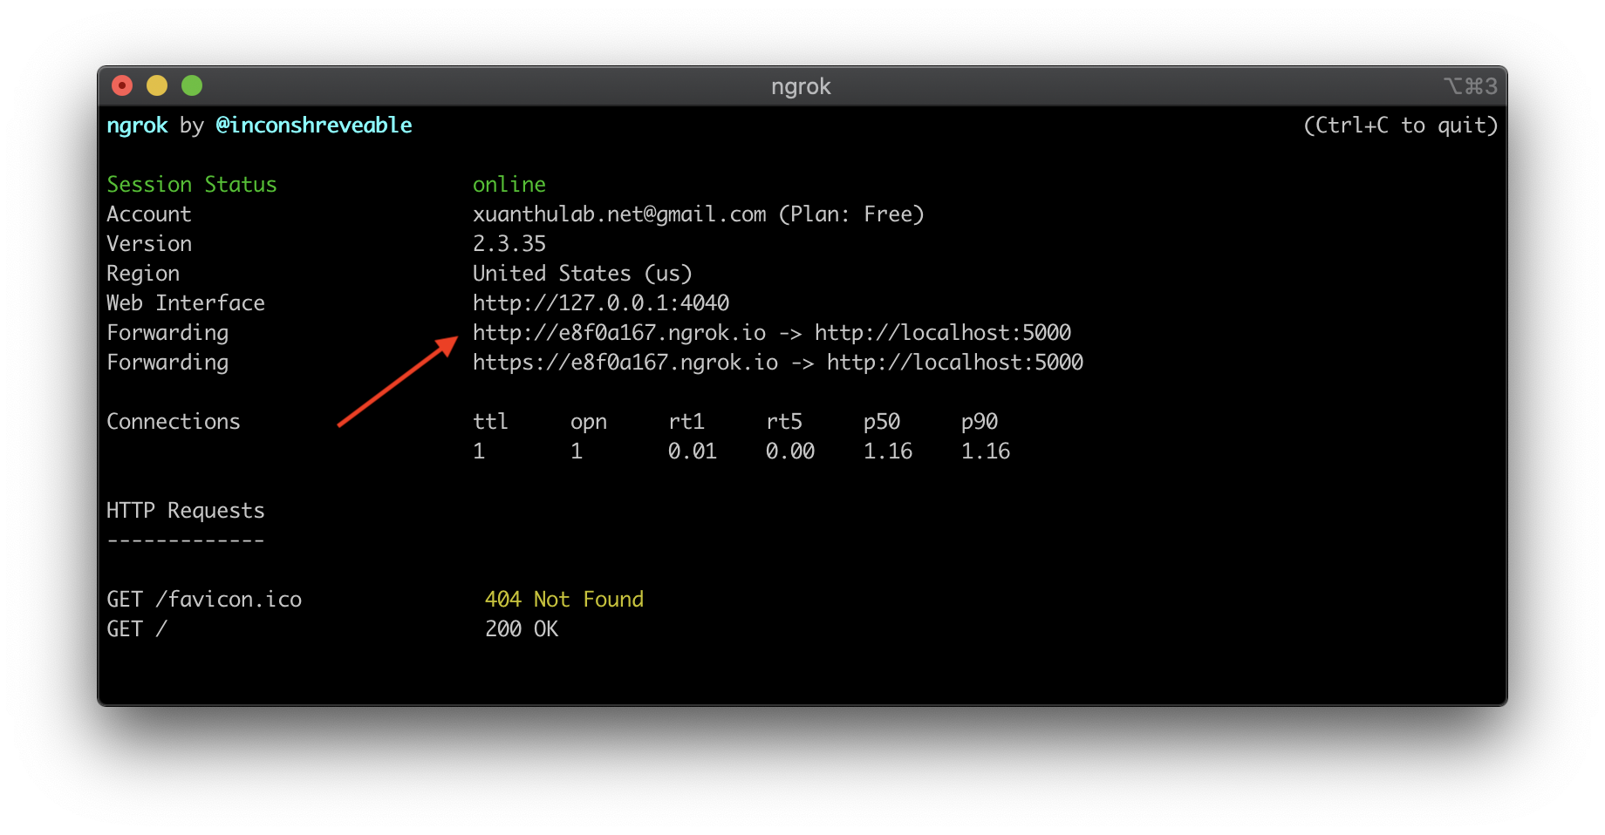Open the http://e8f0a167.ngrok.io forwarding URL
Screen dimensions: 1605x835
pyautogui.click(x=619, y=333)
